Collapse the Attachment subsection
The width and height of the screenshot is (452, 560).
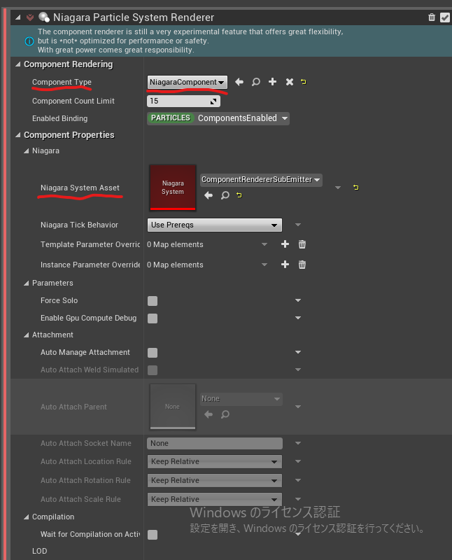click(x=26, y=335)
